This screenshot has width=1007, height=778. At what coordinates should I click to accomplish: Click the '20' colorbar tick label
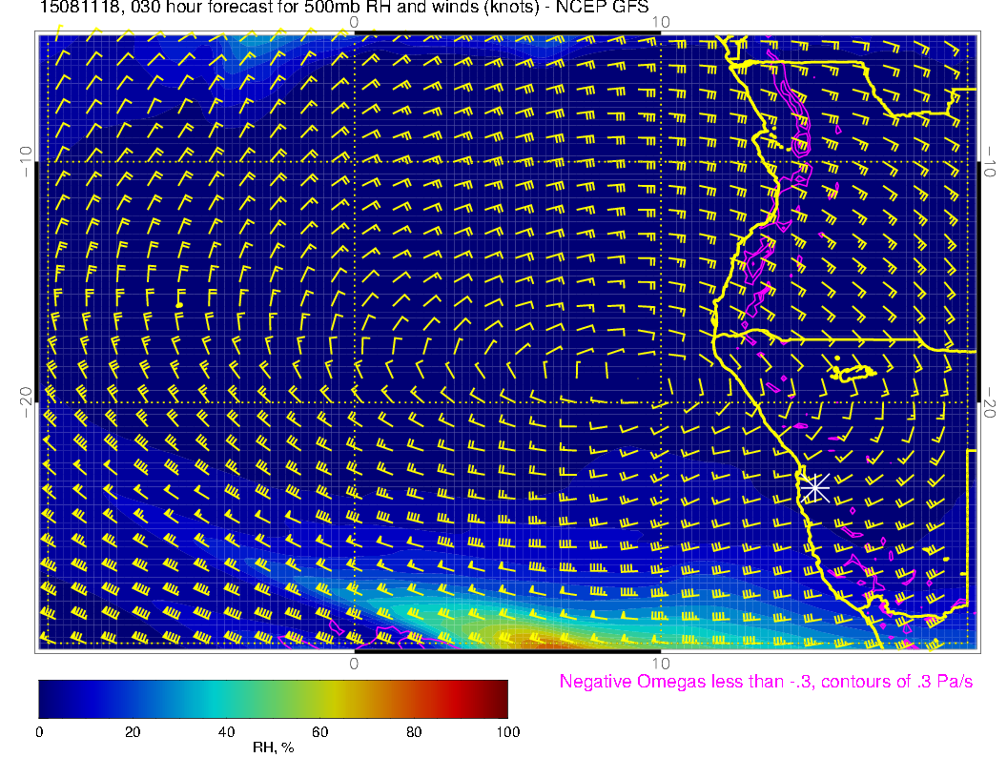tap(133, 732)
